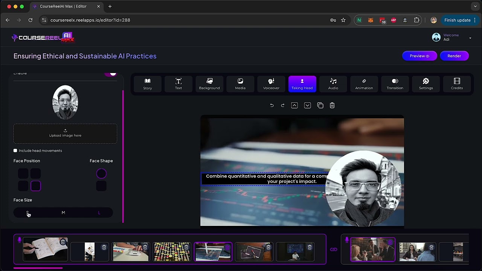Click the microphone icon of first timeline group

pos(20,239)
